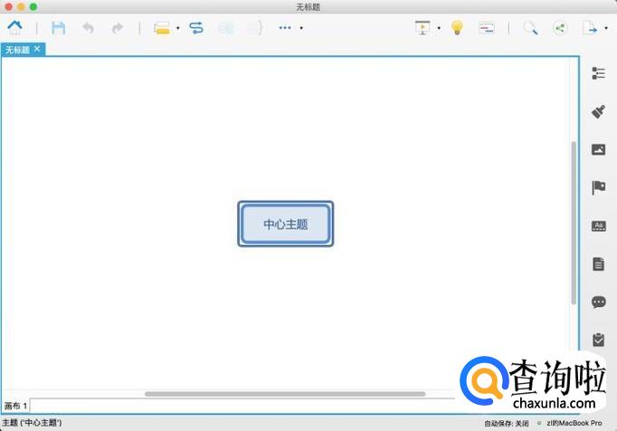Open the search magnifier

point(530,28)
